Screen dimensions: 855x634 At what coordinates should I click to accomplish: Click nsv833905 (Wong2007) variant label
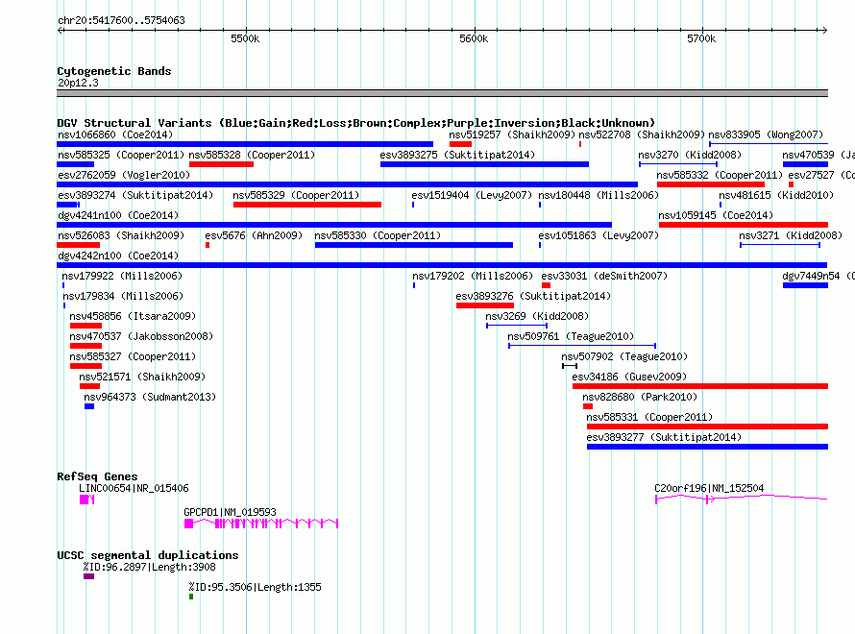766,134
